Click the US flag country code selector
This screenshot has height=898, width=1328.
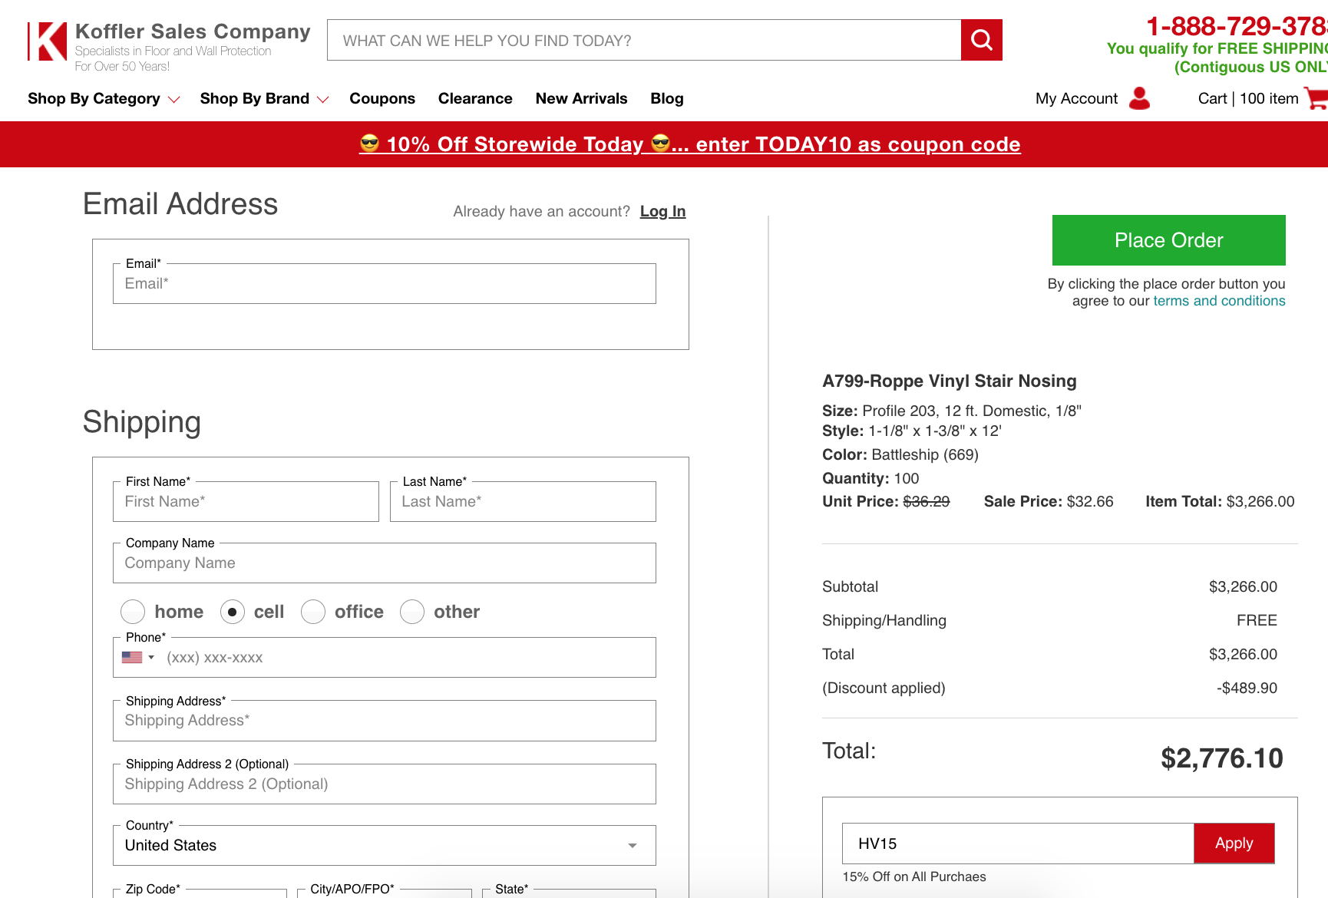137,658
